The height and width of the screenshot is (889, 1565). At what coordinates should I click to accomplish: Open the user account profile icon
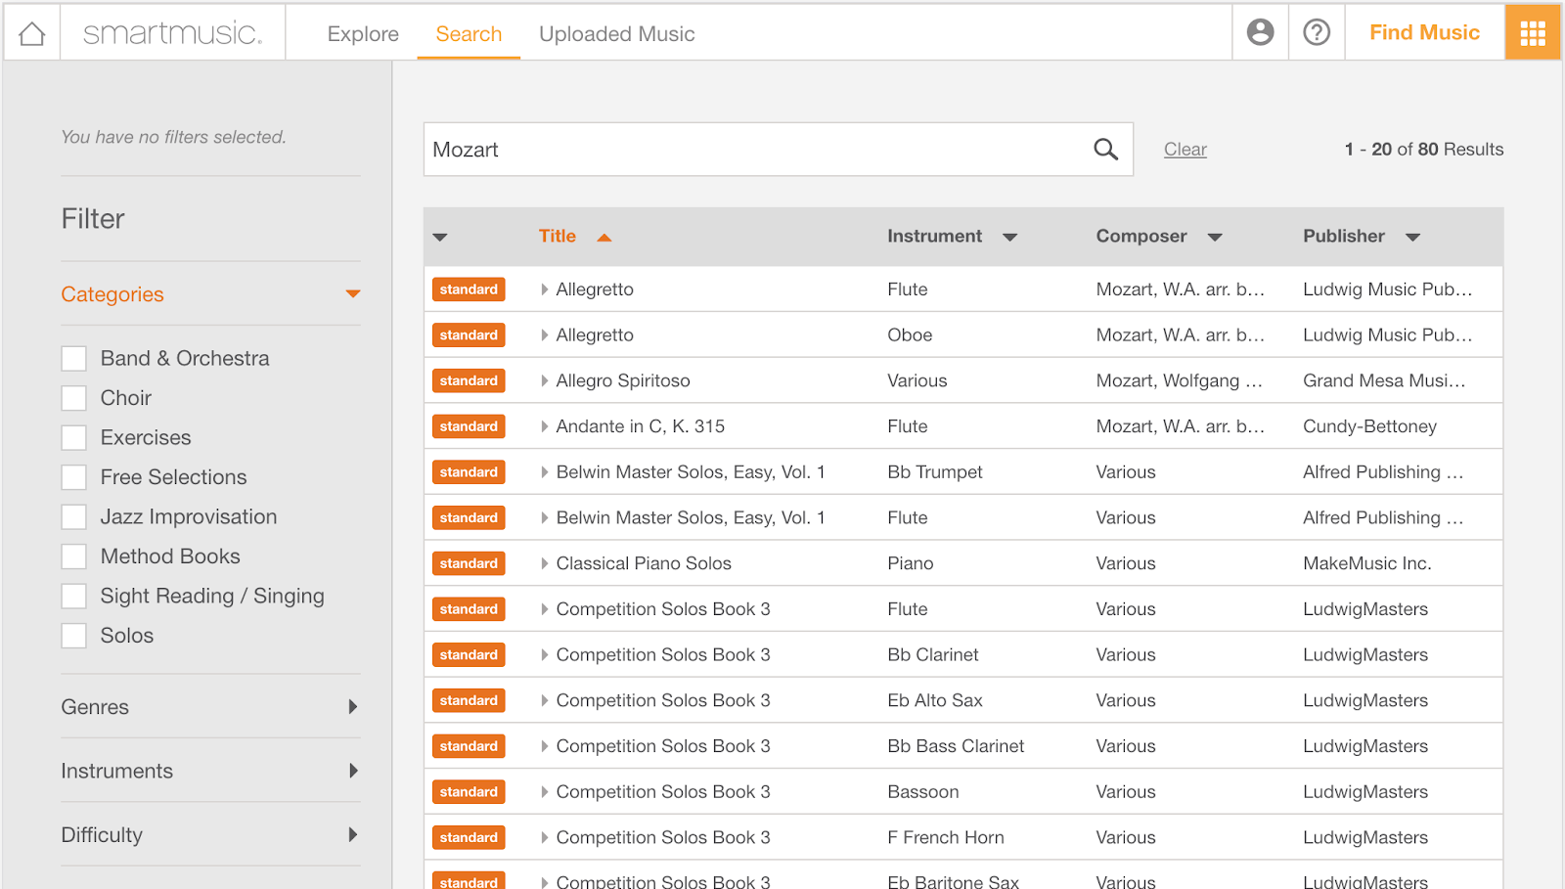click(x=1260, y=32)
